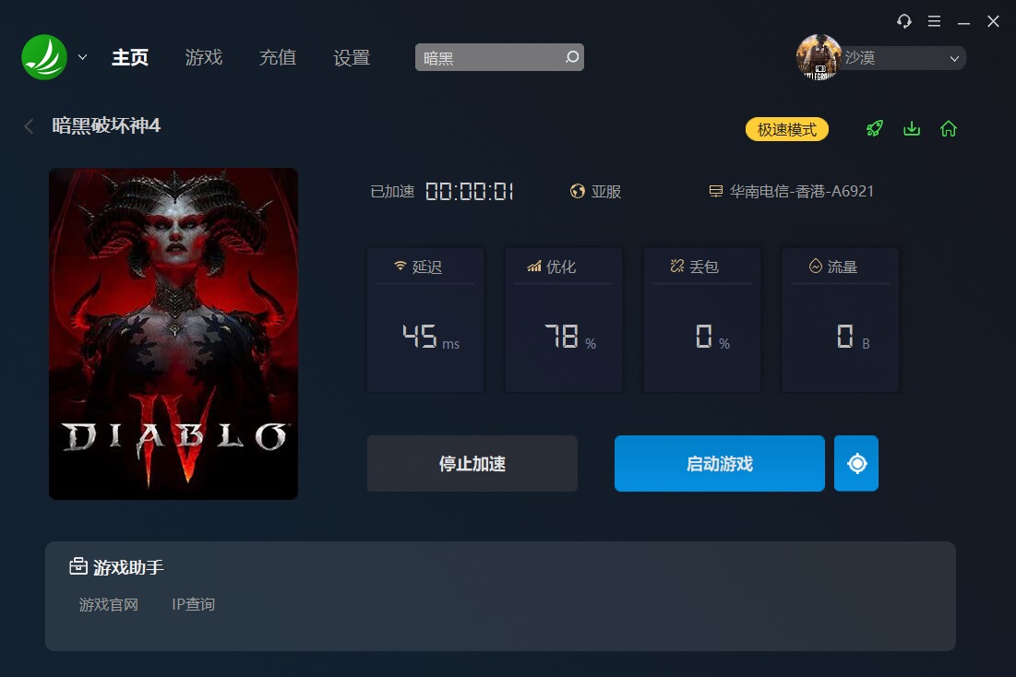Screen dimensions: 1016x677
Task: Open the 充值 tab
Action: pos(278,58)
